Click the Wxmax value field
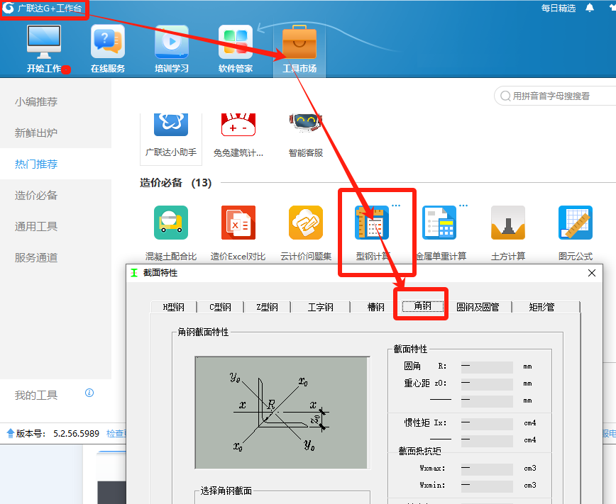The width and height of the screenshot is (616, 504). point(487,469)
